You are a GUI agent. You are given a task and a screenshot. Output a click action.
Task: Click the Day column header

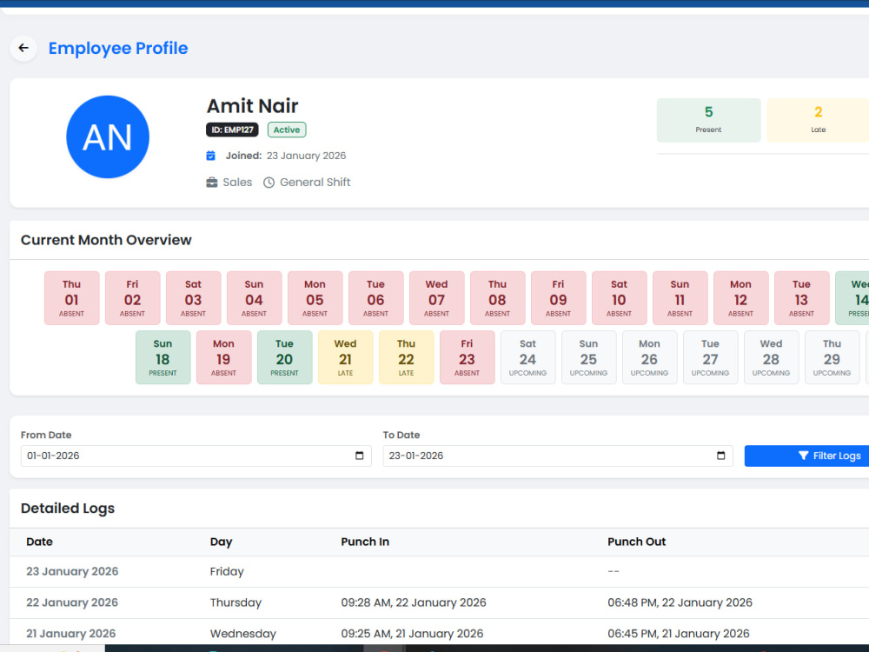(221, 542)
